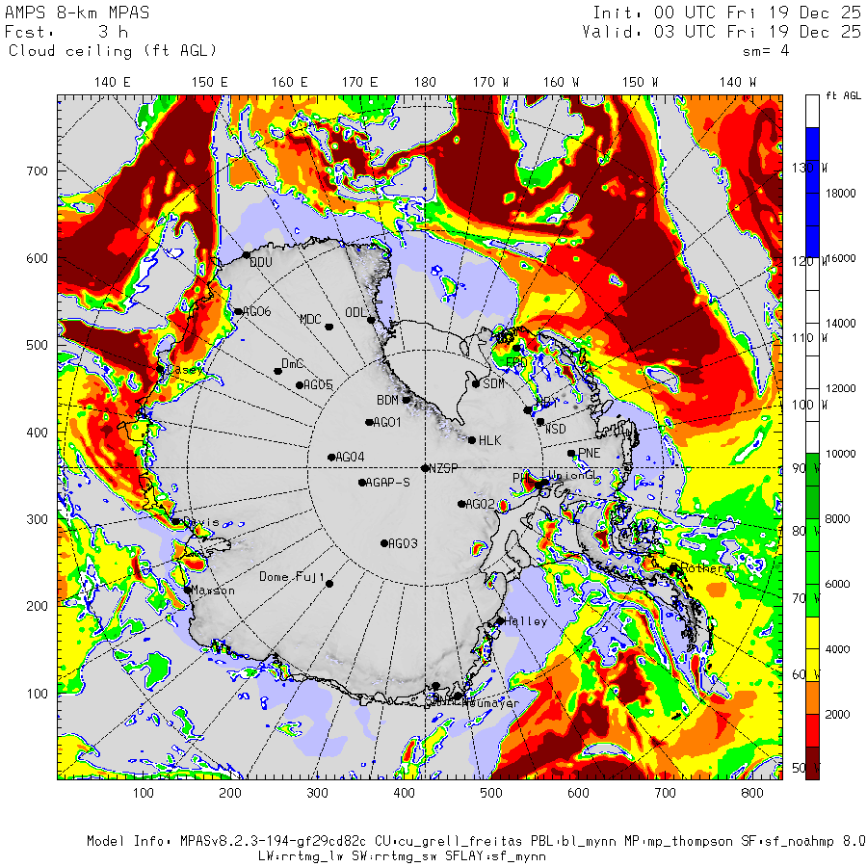Screen dimensions: 867x867
Task: Click the '170 W' longitude label at top
Action: click(490, 83)
